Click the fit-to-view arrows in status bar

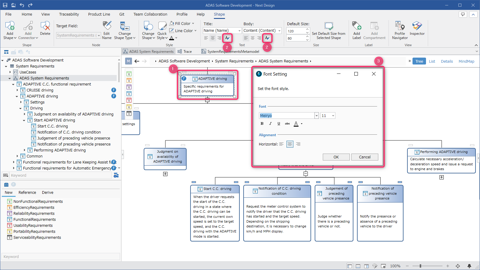coord(458,266)
